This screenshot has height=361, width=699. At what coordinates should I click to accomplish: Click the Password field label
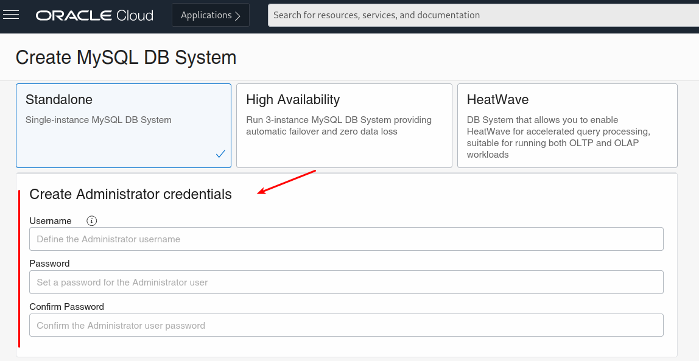click(x=49, y=264)
